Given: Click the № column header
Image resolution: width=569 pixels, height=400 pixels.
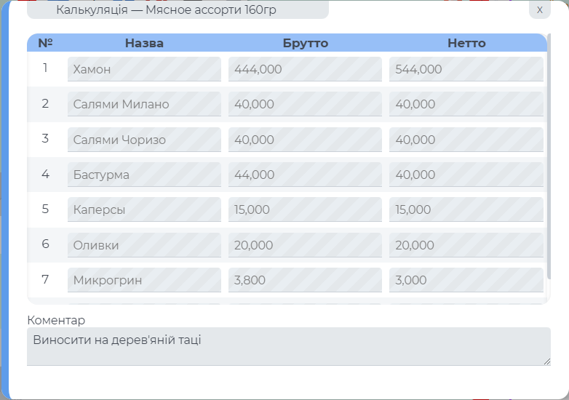Looking at the screenshot, I should click(x=45, y=43).
